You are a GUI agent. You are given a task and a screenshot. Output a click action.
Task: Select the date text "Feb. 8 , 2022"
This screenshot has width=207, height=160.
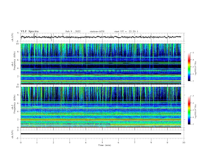pos(73,31)
